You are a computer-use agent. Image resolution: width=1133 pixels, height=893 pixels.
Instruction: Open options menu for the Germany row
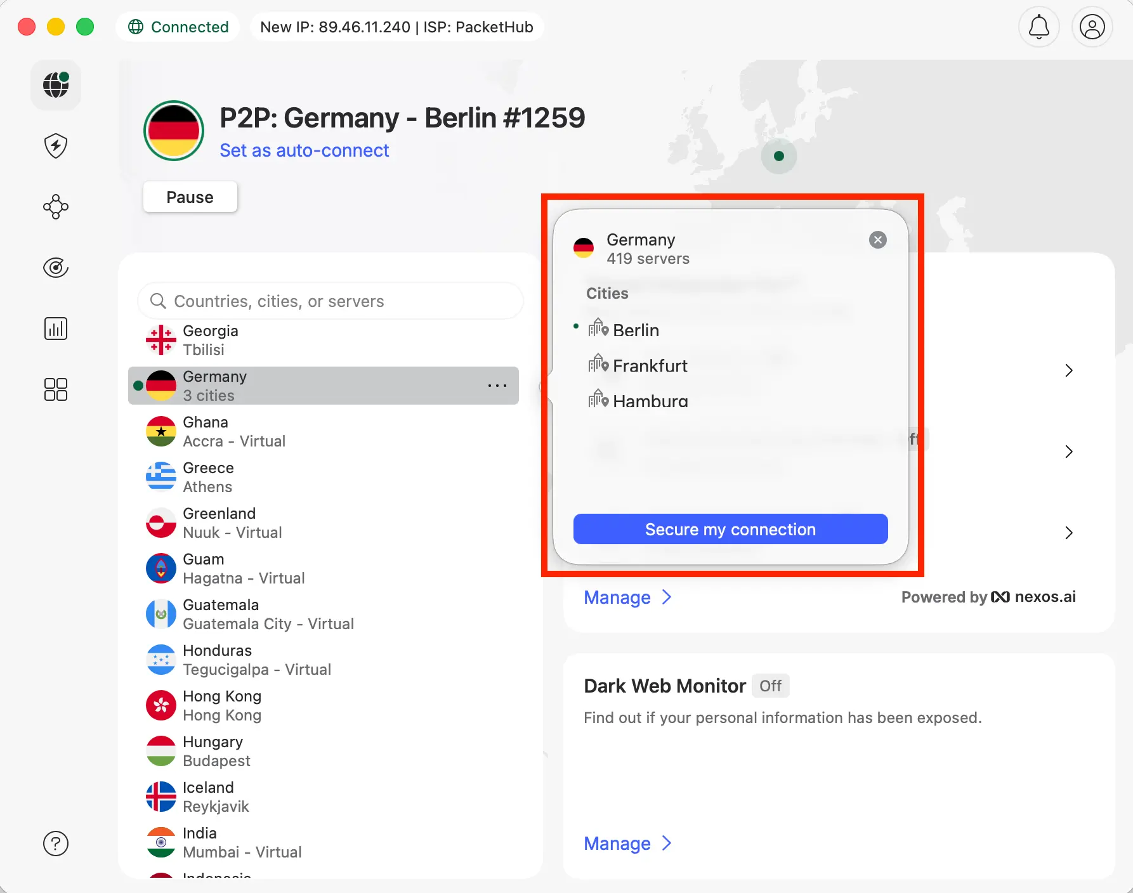tap(497, 386)
